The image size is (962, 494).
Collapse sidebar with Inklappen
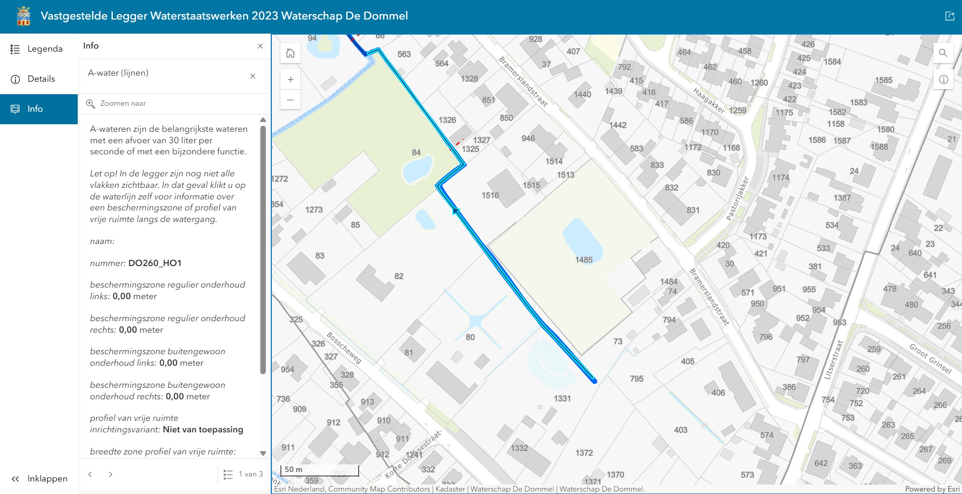click(39, 479)
